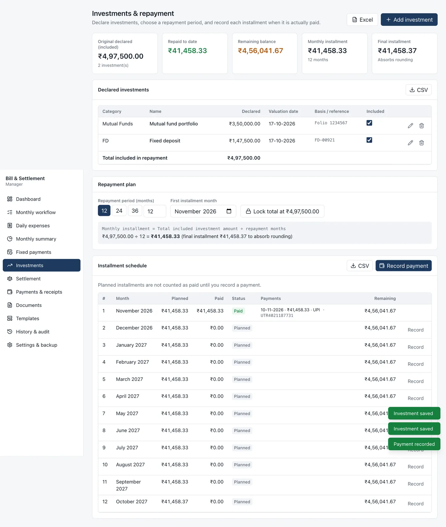Open Dashboard in sidebar
Screen dimensions: 446x527
pyautogui.click(x=41, y=199)
